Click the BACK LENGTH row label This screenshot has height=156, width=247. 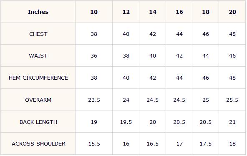click(38, 122)
